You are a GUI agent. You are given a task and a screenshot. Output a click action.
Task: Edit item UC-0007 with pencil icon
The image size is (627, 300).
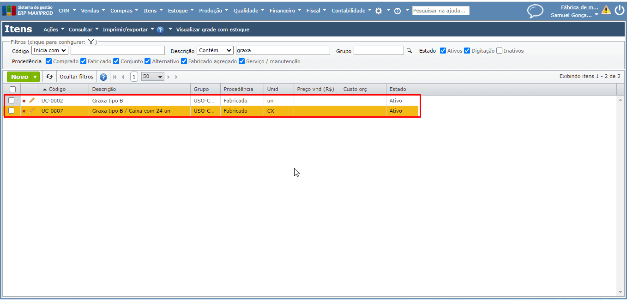(x=32, y=111)
